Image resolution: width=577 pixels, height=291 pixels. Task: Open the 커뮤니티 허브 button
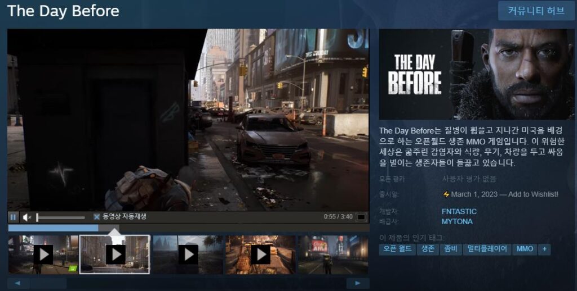click(536, 11)
